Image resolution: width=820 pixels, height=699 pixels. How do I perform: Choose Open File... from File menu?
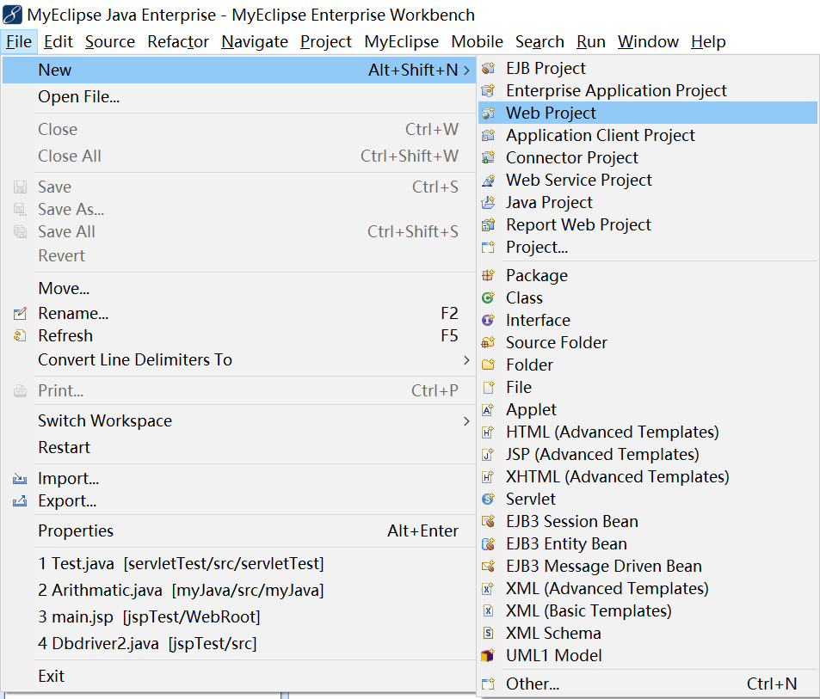(238, 97)
